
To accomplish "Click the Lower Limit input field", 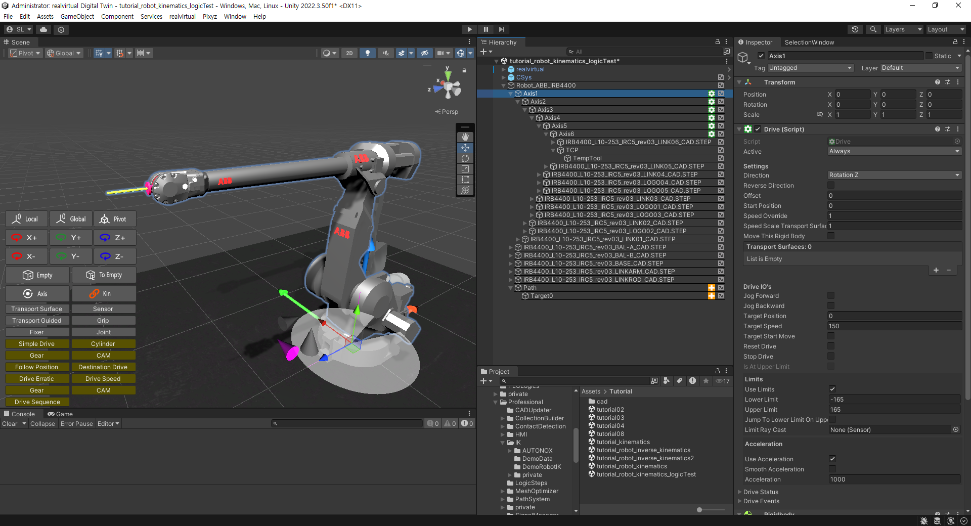I will (894, 400).
